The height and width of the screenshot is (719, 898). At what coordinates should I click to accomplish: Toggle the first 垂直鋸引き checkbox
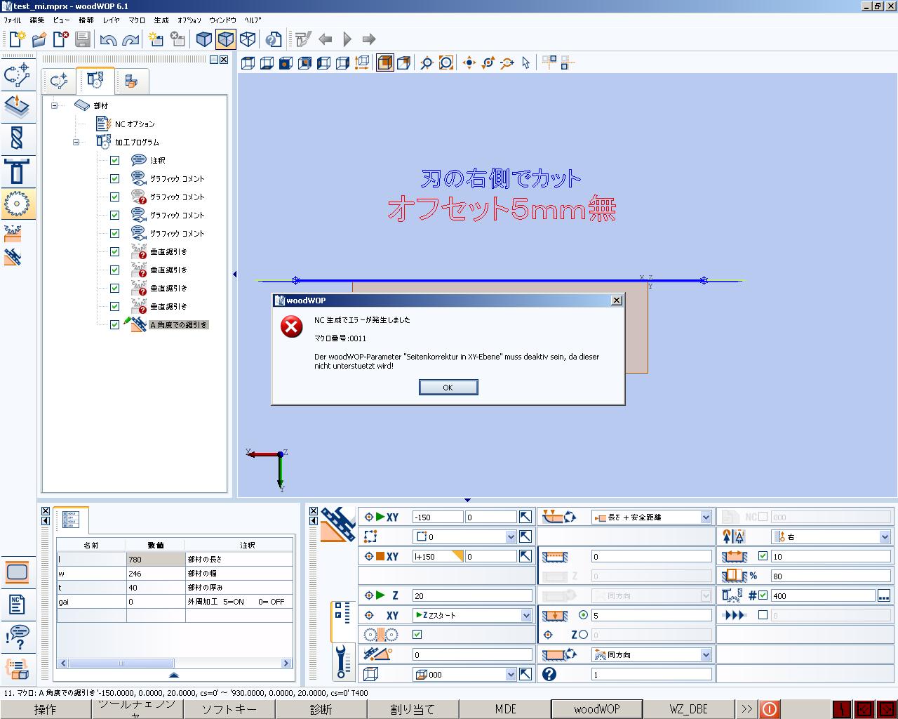pyautogui.click(x=114, y=251)
